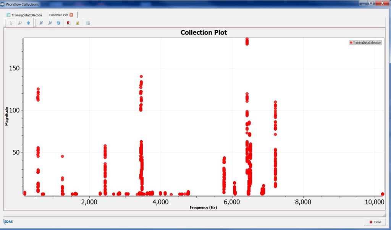Screen dimensions: 391x230
Task: Choose the blue pan/move tool
Action: point(28,23)
